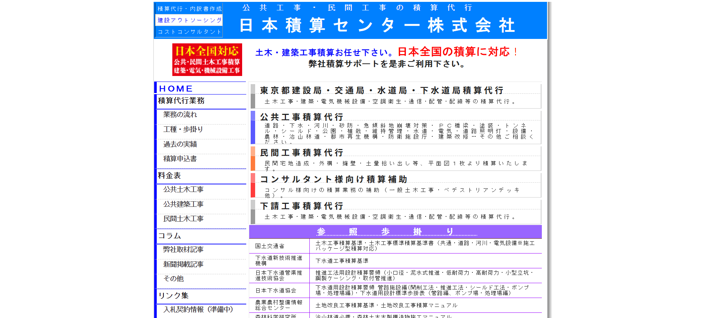Click 土地改良工事積算基準 table cell text
This screenshot has width=706, height=318.
[x=387, y=305]
